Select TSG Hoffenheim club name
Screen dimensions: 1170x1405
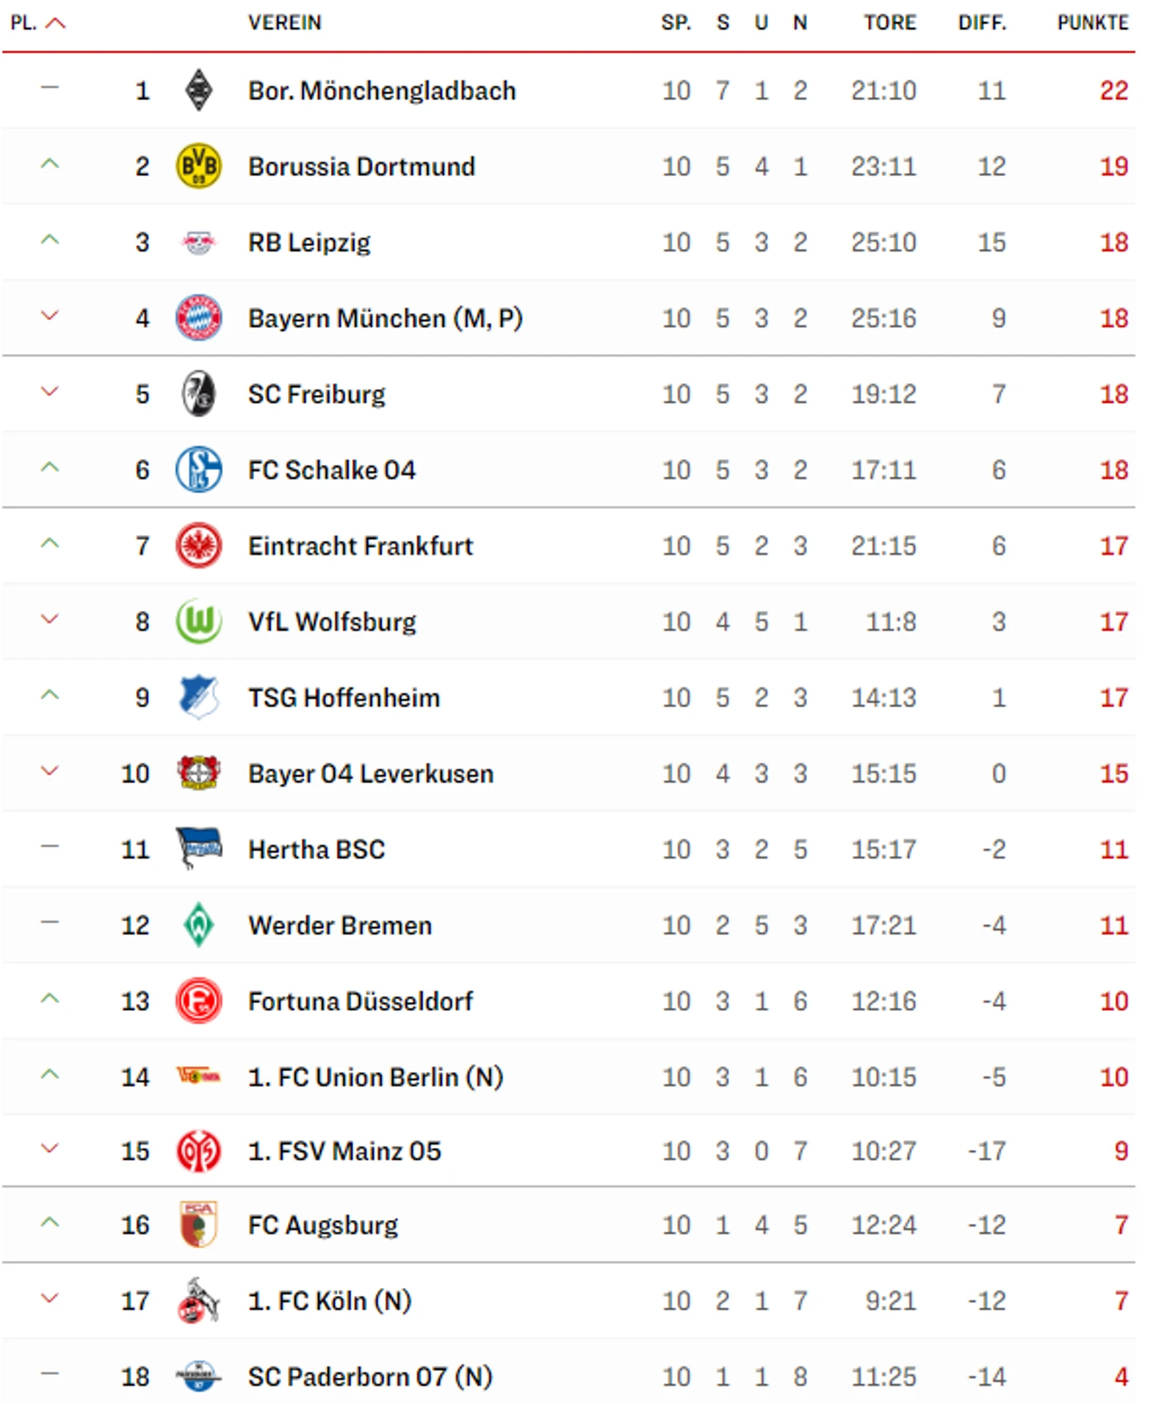pyautogui.click(x=344, y=698)
